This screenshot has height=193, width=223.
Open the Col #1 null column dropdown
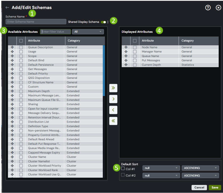(161, 168)
